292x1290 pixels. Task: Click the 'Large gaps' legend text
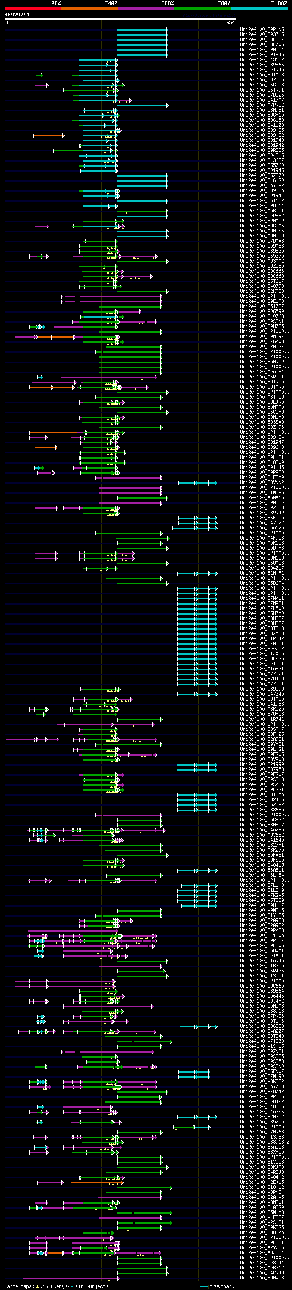click(19, 1286)
